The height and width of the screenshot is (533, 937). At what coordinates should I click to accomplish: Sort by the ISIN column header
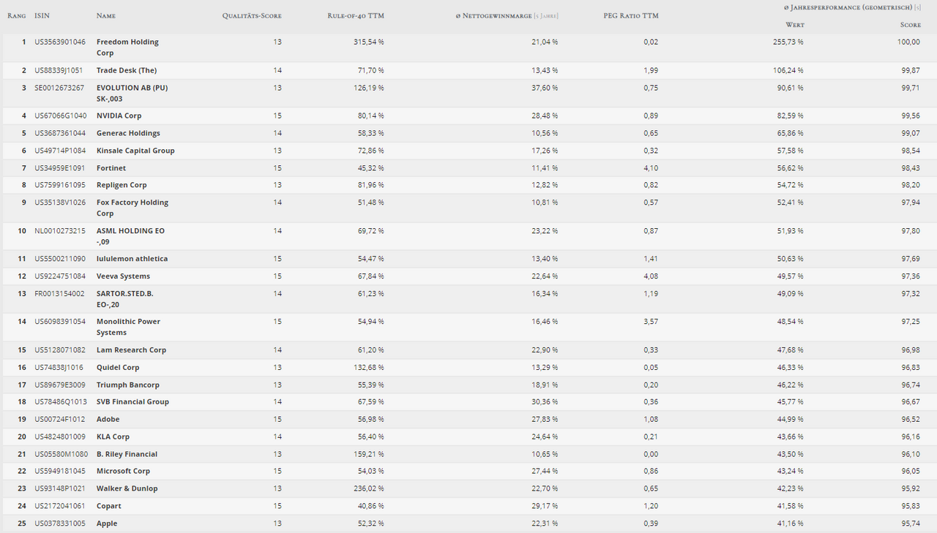coord(42,15)
